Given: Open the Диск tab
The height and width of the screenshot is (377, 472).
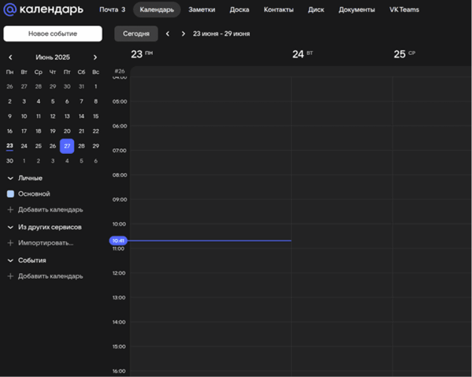Looking at the screenshot, I should (316, 10).
